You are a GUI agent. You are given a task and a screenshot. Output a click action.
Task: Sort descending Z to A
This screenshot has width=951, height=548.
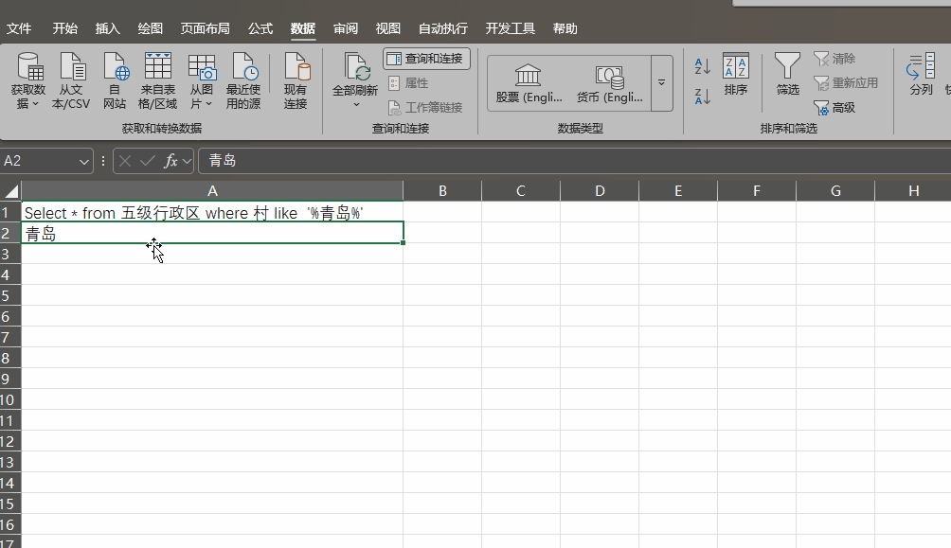coord(702,97)
